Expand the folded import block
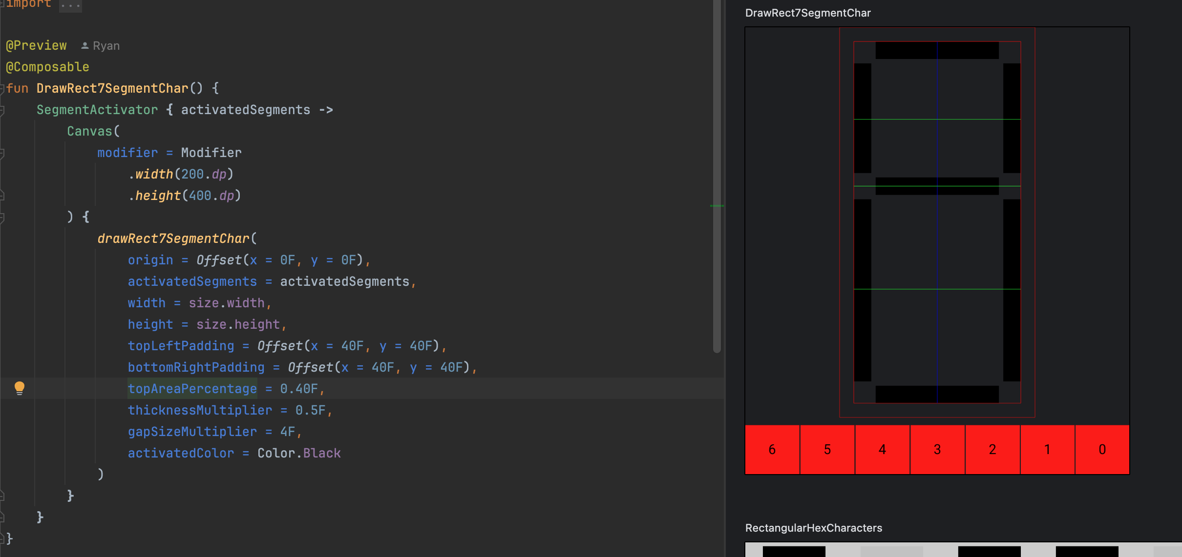This screenshot has width=1182, height=557. [70, 5]
